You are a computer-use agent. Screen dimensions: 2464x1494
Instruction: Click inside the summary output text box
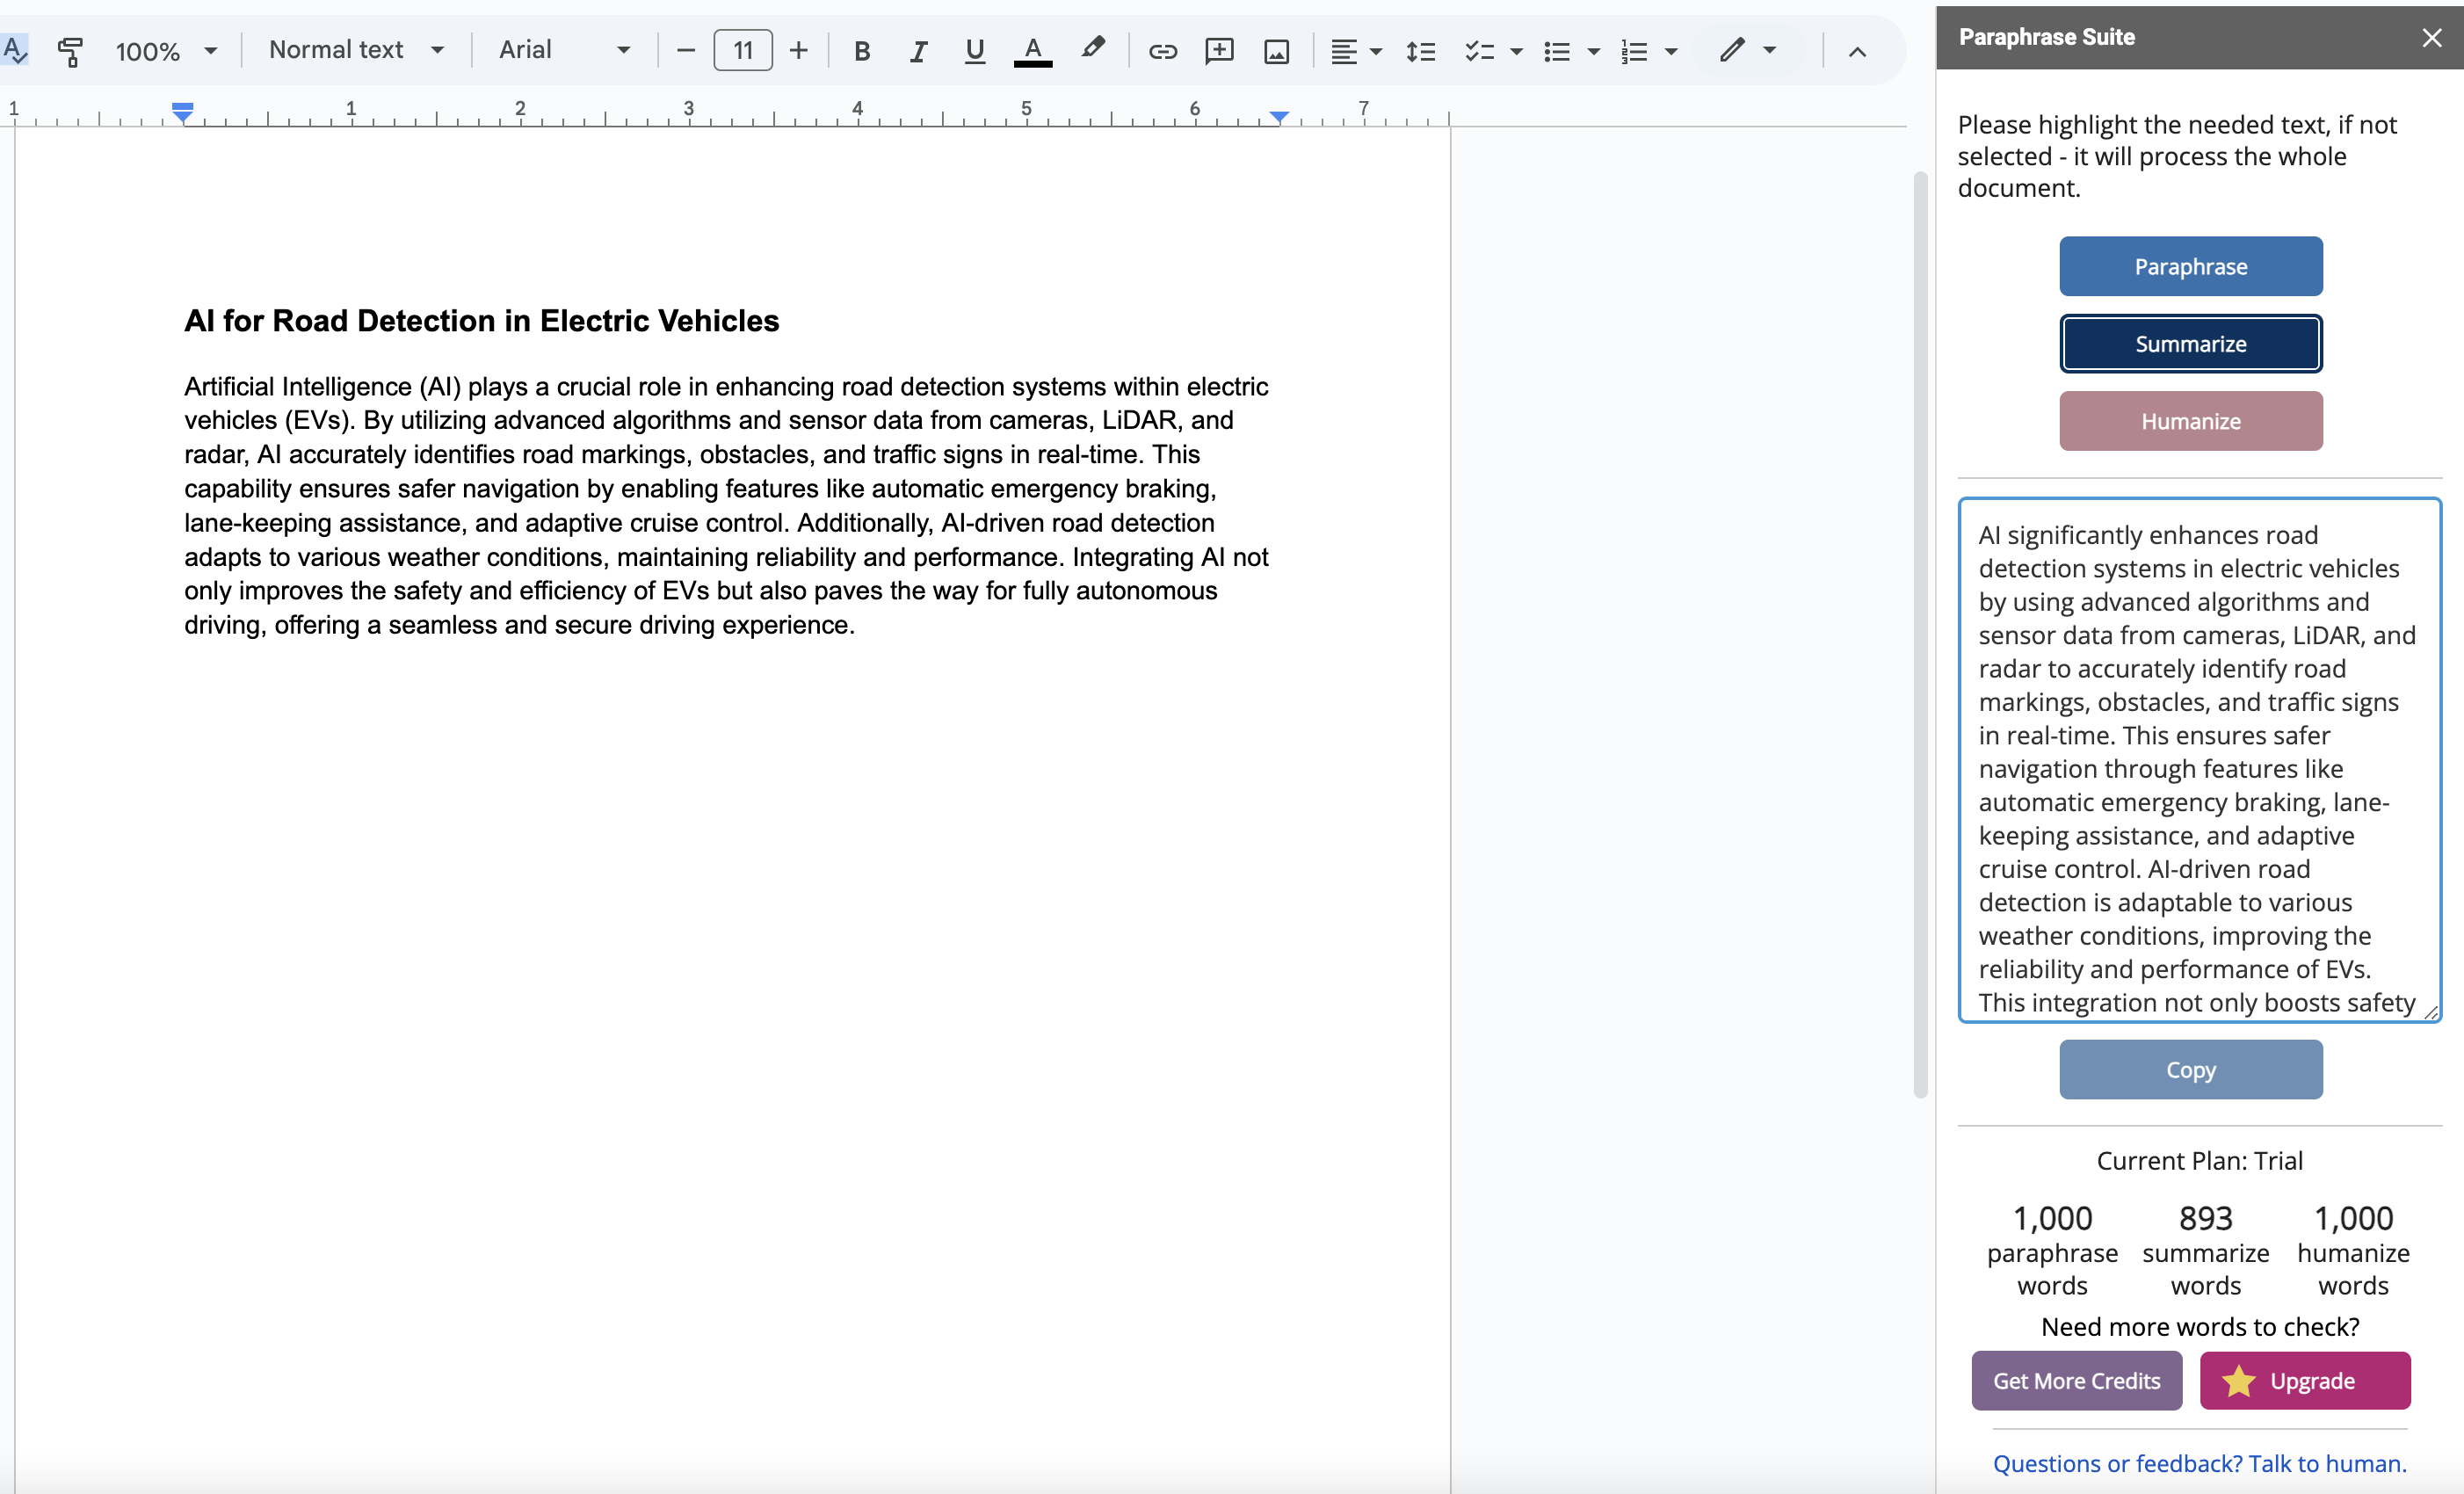tap(2199, 760)
